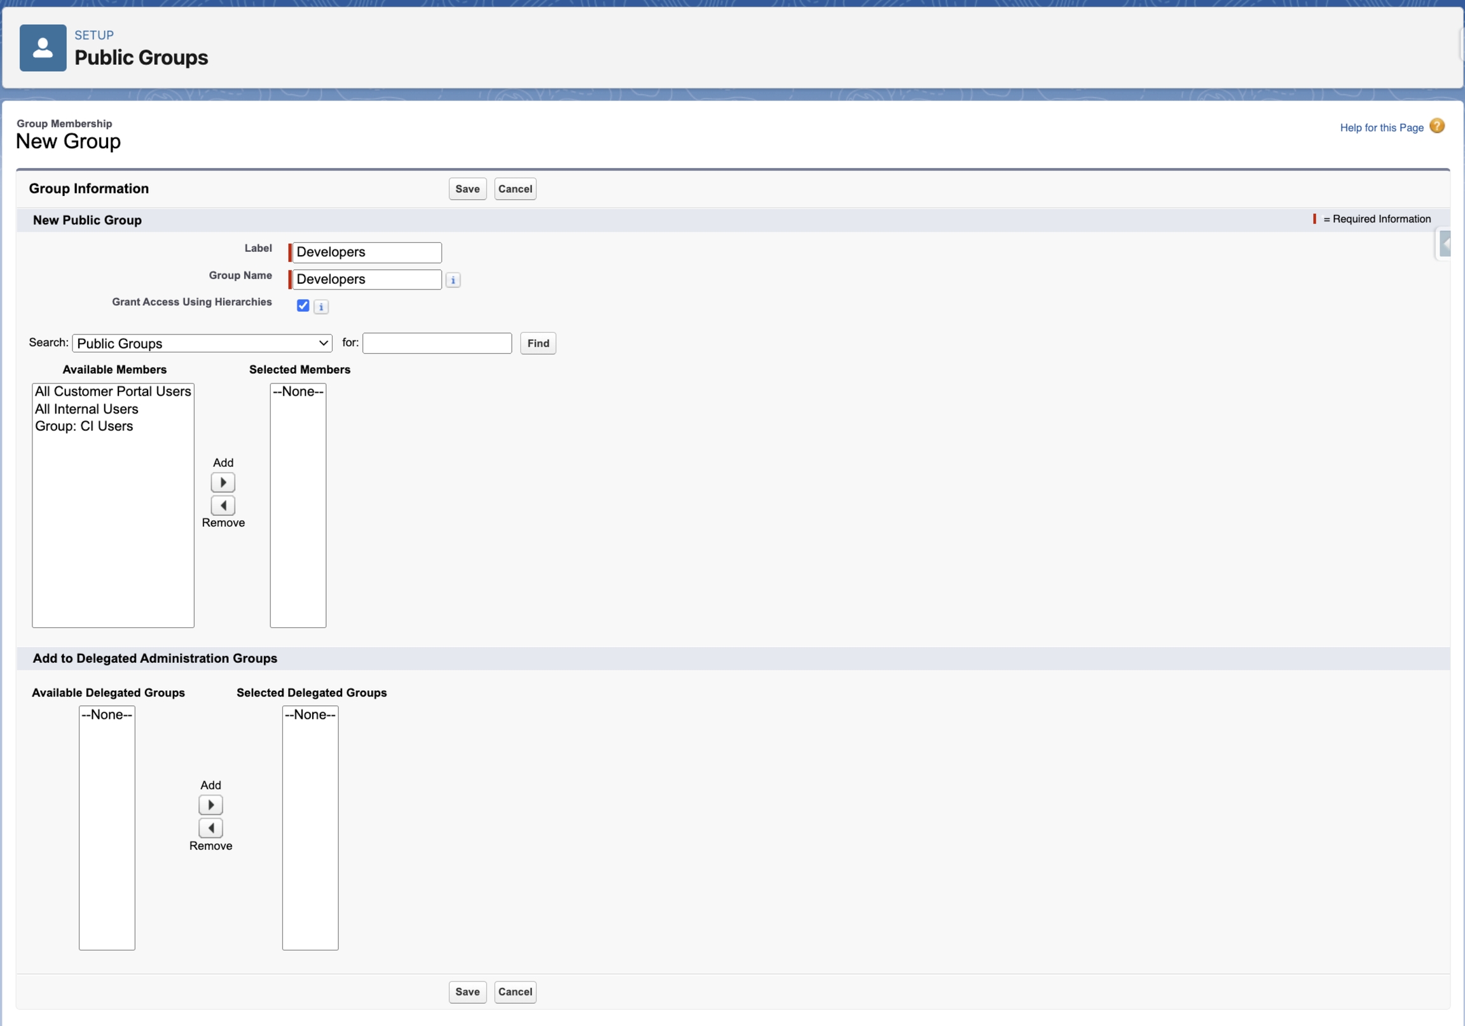Expand the collapsed right side panel
The width and height of the screenshot is (1465, 1026).
click(1445, 244)
